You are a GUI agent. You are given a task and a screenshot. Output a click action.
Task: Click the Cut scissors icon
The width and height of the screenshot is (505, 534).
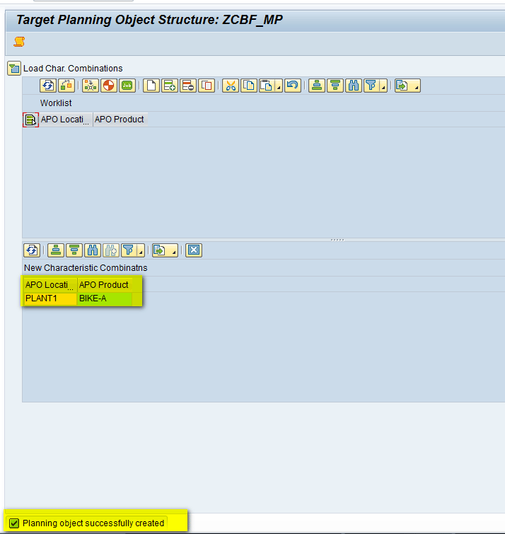[x=230, y=86]
